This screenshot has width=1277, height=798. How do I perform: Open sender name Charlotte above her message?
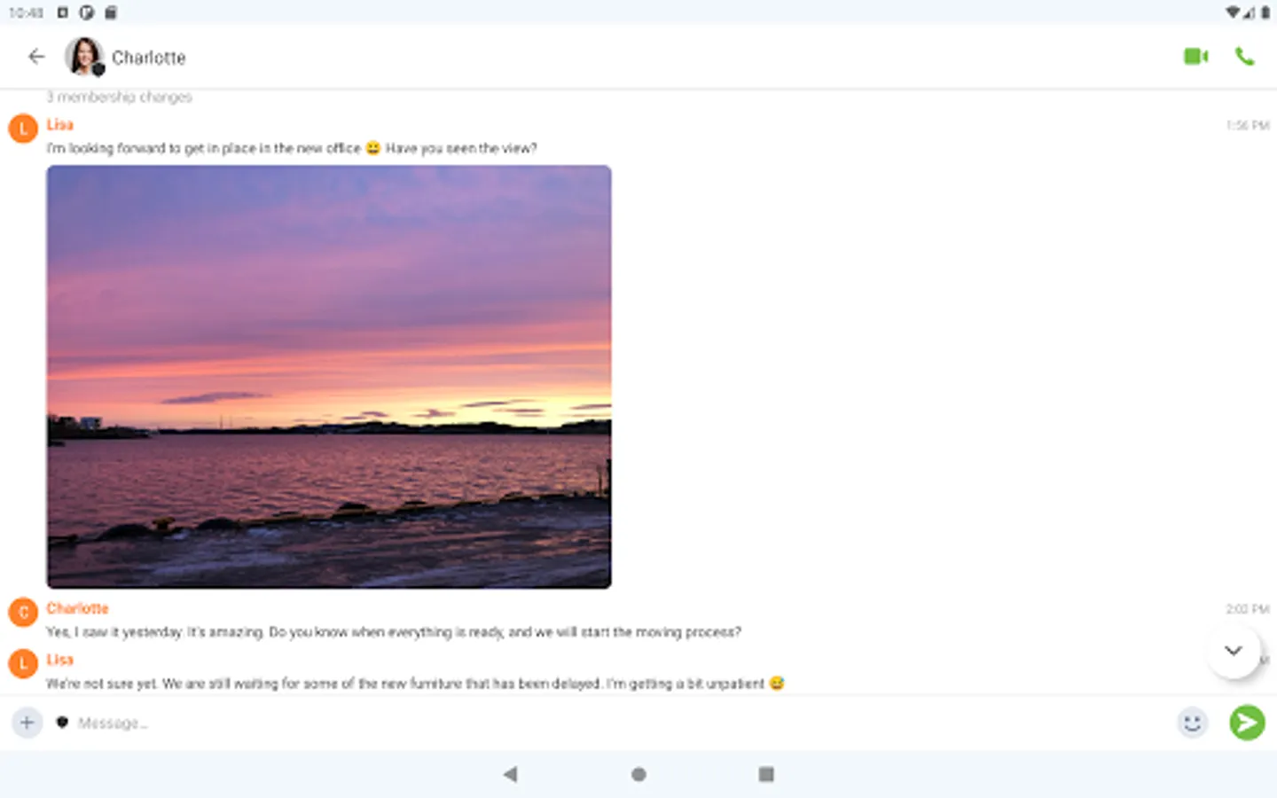click(77, 608)
